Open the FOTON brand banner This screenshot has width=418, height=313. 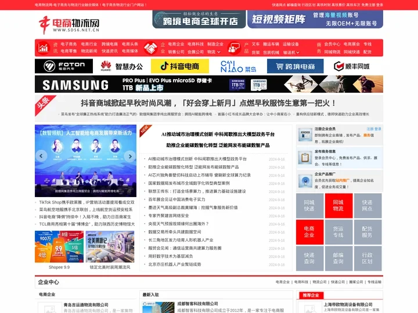[x=64, y=66]
